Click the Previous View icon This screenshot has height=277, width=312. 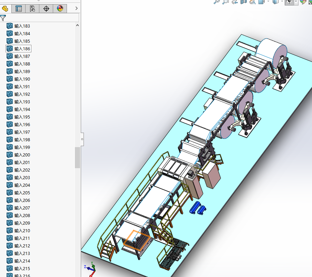click(x=235, y=2)
